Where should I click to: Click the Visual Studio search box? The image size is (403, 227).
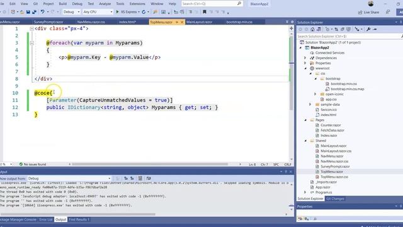(212, 4)
